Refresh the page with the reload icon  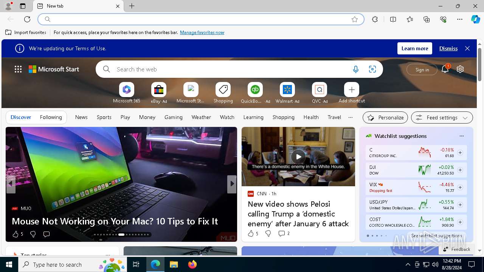(27, 19)
